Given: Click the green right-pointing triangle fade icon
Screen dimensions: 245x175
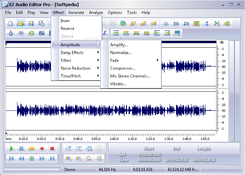Looking at the screenshot, I should 157,33.
